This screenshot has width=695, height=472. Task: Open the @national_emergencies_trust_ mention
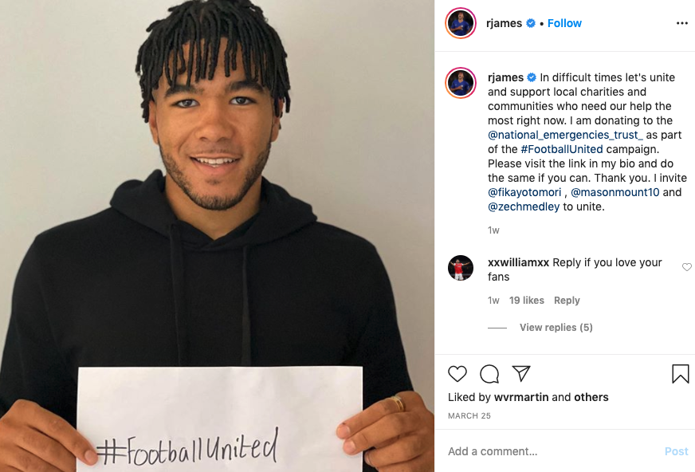pos(565,135)
